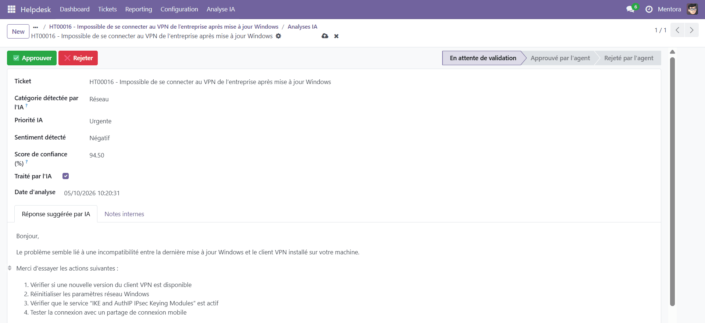Open the conversations chat icon
The height and width of the screenshot is (323, 705).
pos(630,9)
